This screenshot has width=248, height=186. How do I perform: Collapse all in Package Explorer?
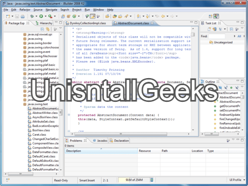point(42,29)
